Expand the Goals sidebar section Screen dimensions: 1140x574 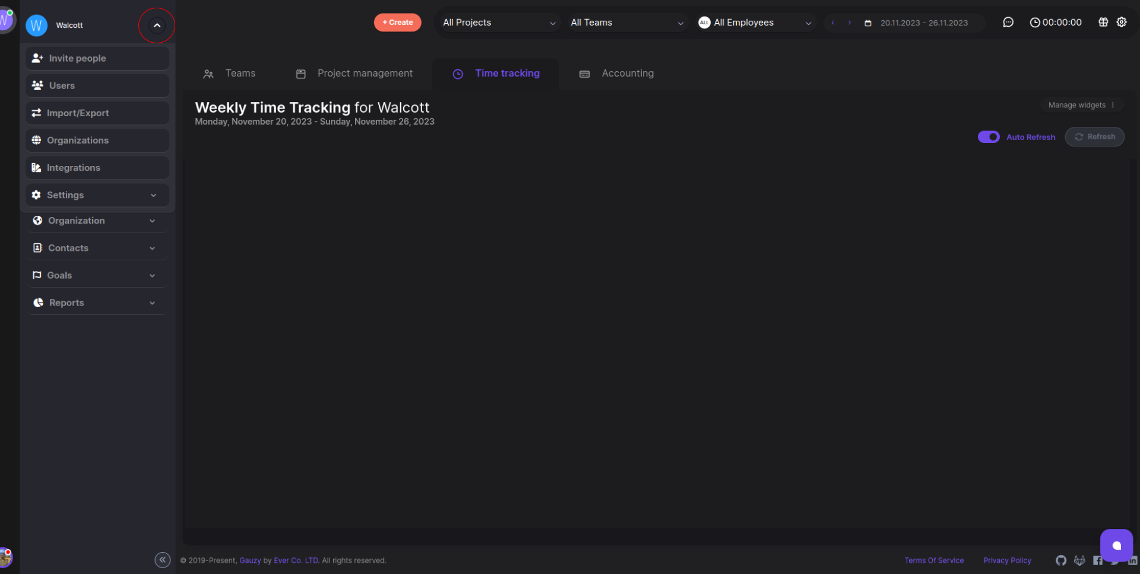pyautogui.click(x=97, y=275)
